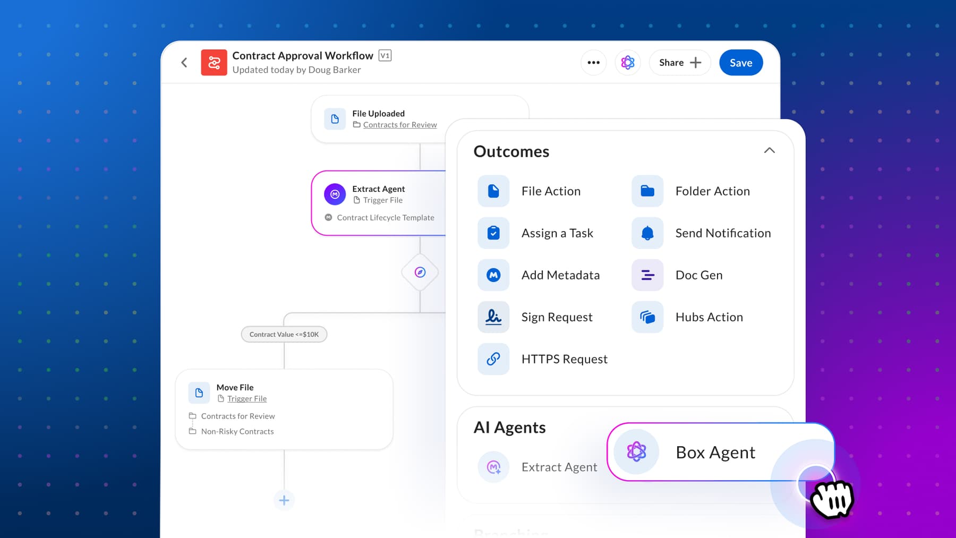Click the Box Agent atom icon
The image size is (956, 538).
click(x=636, y=452)
